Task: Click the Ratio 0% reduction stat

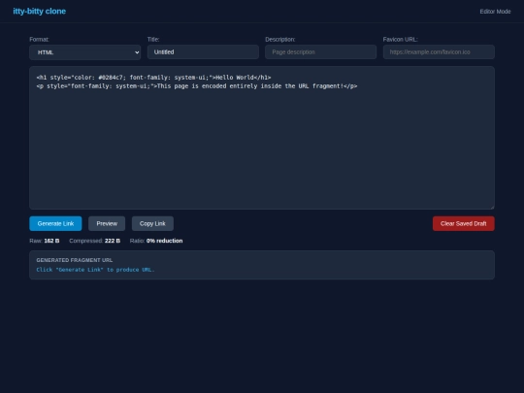Action: point(156,241)
